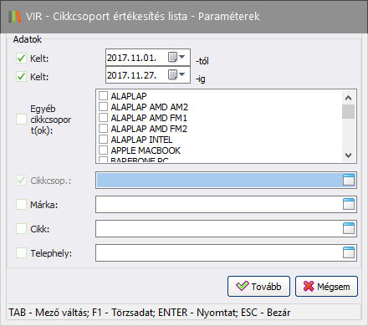This screenshot has height=326, width=368.
Task: Click the Tovább button
Action: [258, 286]
